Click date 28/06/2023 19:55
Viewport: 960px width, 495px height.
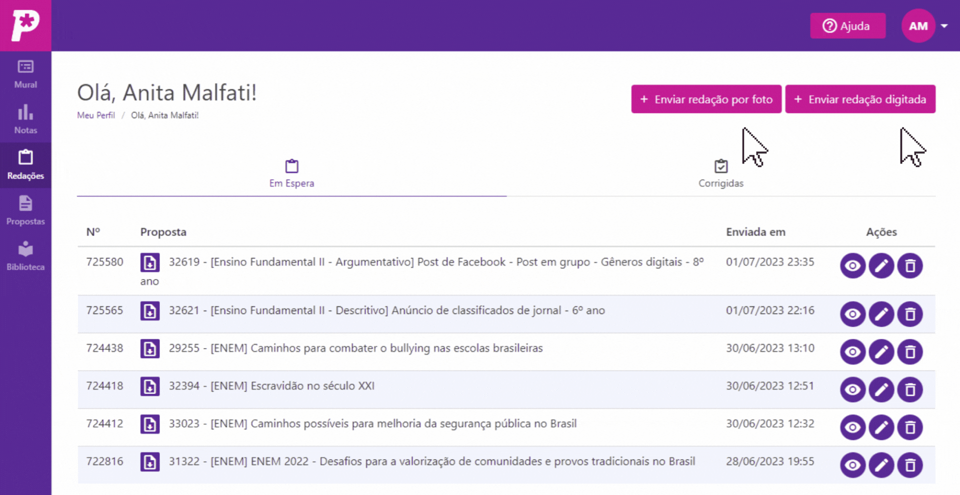(x=770, y=461)
